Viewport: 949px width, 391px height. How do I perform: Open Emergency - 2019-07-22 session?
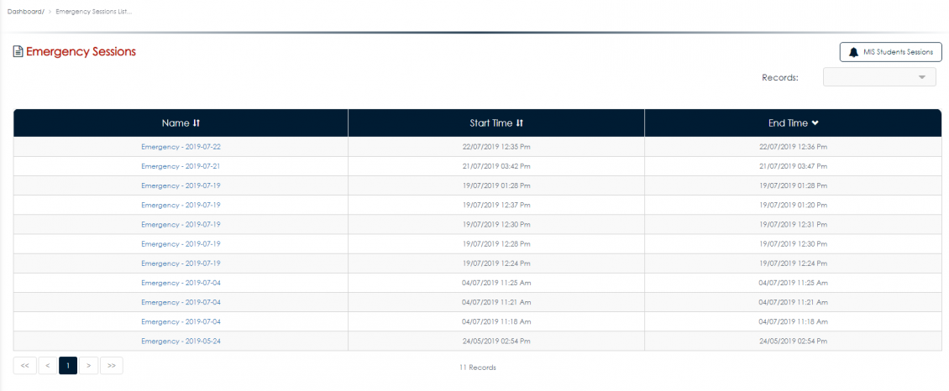click(x=181, y=147)
